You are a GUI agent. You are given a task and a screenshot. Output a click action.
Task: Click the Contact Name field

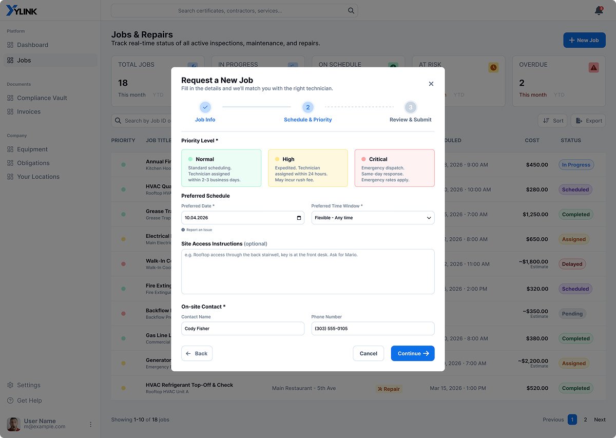pos(243,329)
